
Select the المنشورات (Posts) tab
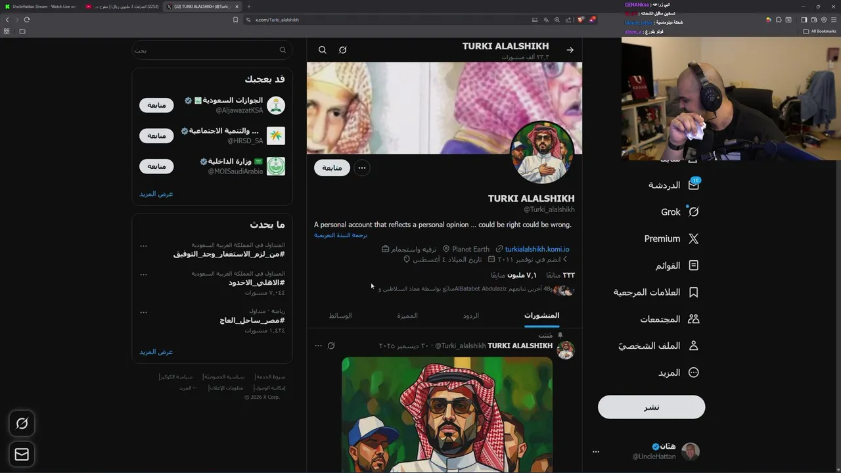pyautogui.click(x=541, y=316)
